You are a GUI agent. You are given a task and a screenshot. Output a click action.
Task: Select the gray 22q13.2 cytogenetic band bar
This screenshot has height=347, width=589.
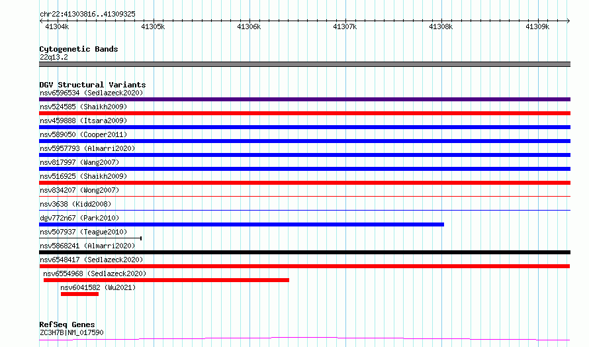click(304, 64)
